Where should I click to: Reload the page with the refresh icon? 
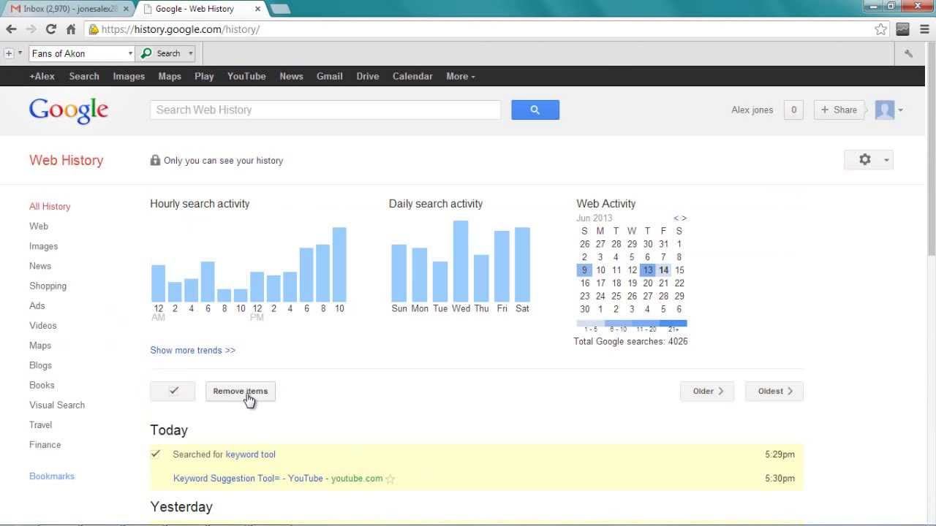[50, 29]
